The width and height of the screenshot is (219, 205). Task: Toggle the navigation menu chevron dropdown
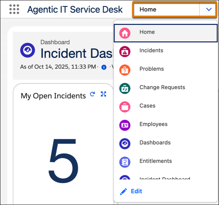pyautogui.click(x=209, y=10)
